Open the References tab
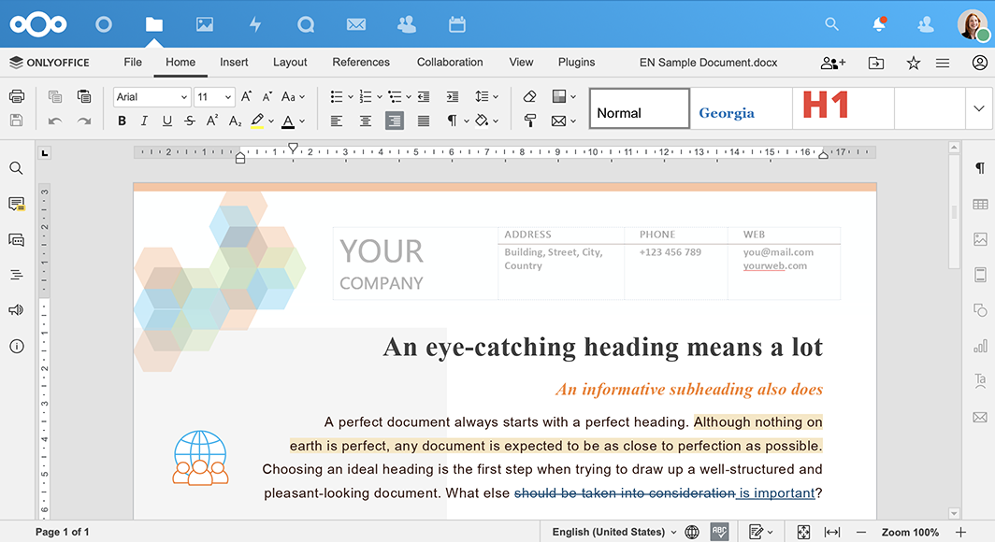This screenshot has height=542, width=995. (x=361, y=63)
